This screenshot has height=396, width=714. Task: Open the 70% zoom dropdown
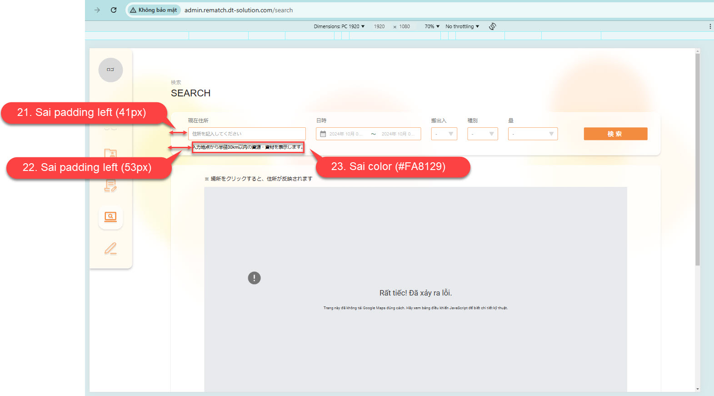coord(432,26)
